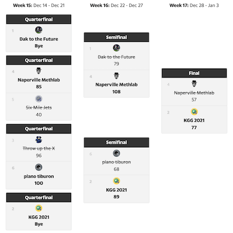The width and height of the screenshot is (233, 233).
Task: Click Naperville Methlab avatar in Final box
Action: click(194, 84)
